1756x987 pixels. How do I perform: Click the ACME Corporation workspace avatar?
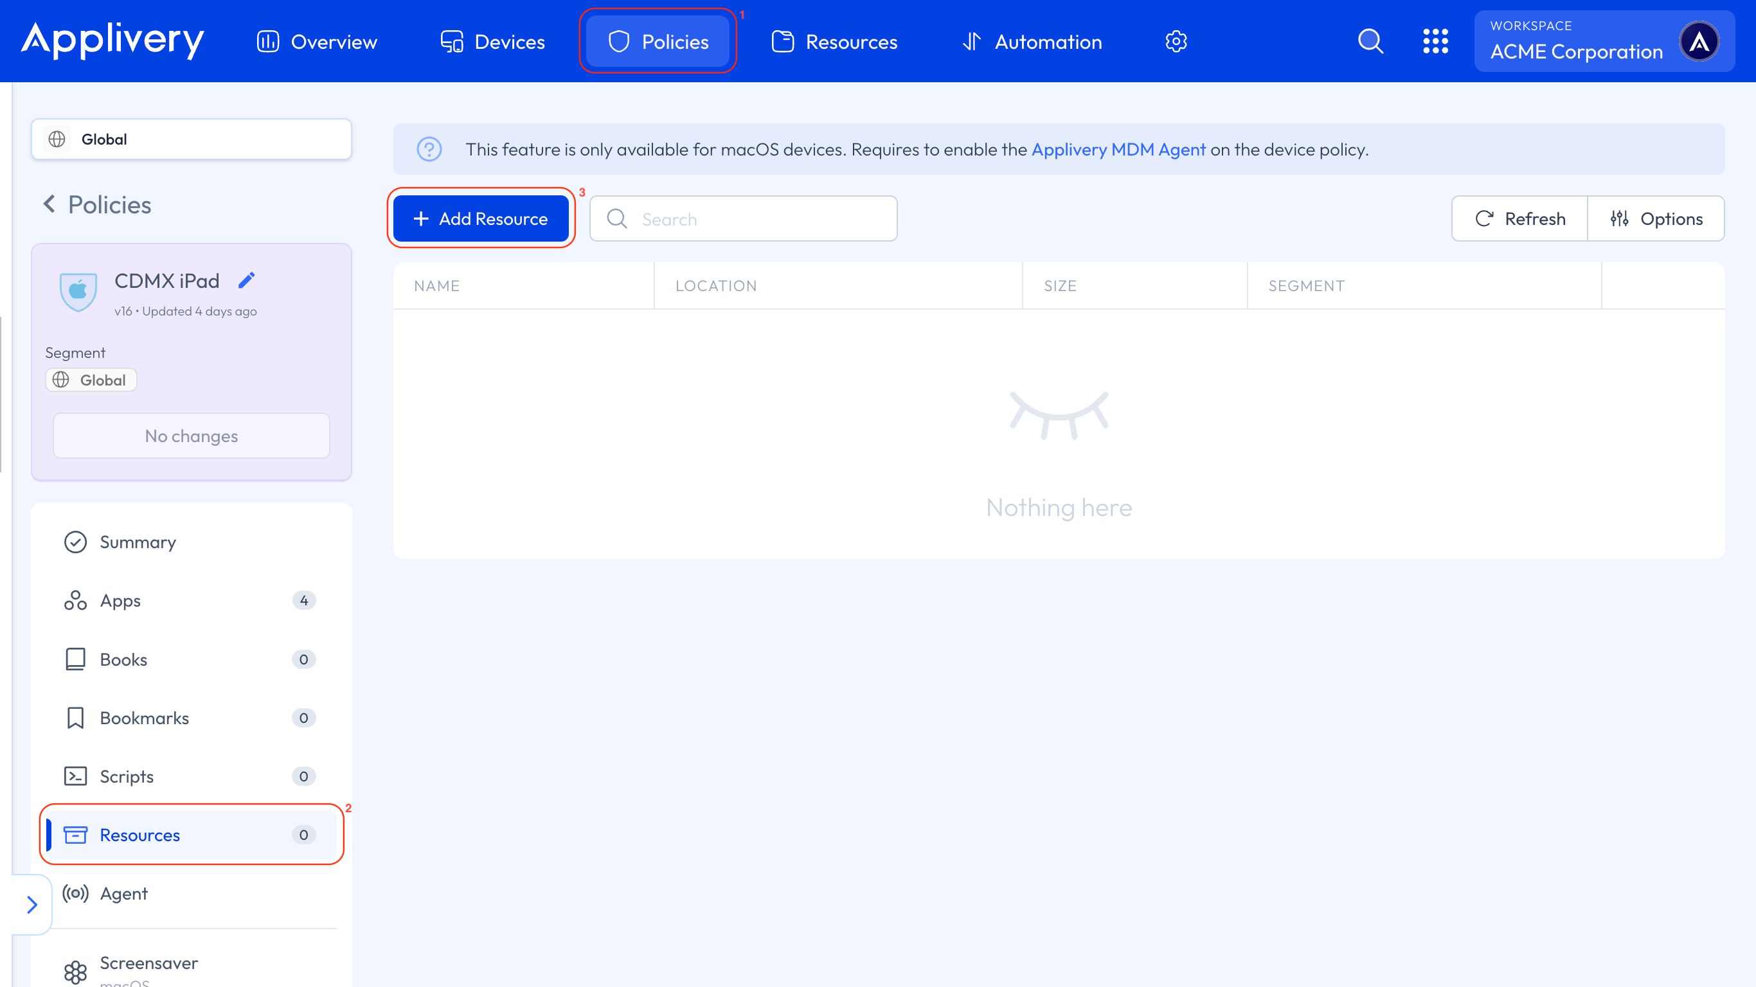(1700, 41)
